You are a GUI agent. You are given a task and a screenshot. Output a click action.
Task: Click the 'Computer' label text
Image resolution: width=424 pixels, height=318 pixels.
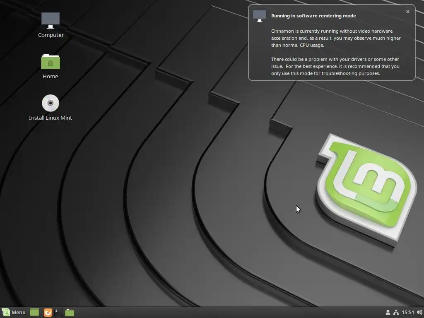tap(51, 35)
